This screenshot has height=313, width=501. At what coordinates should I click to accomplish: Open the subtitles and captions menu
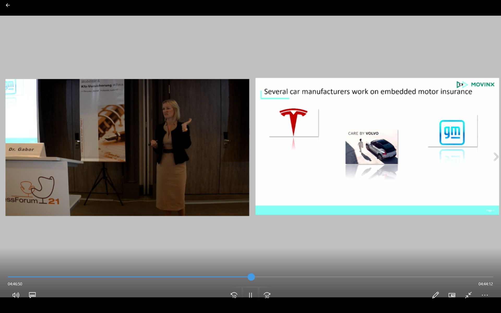pyautogui.click(x=32, y=295)
